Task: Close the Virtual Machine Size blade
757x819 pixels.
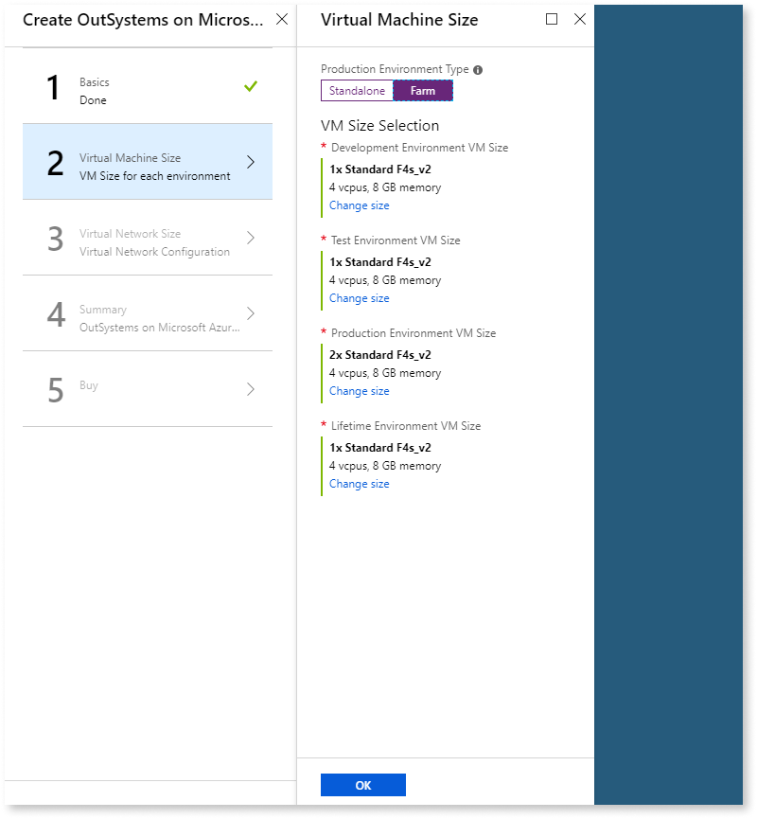Action: (580, 19)
